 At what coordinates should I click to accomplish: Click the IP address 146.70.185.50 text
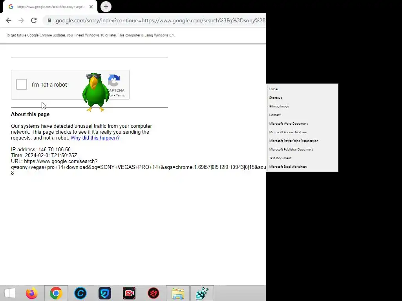41,149
